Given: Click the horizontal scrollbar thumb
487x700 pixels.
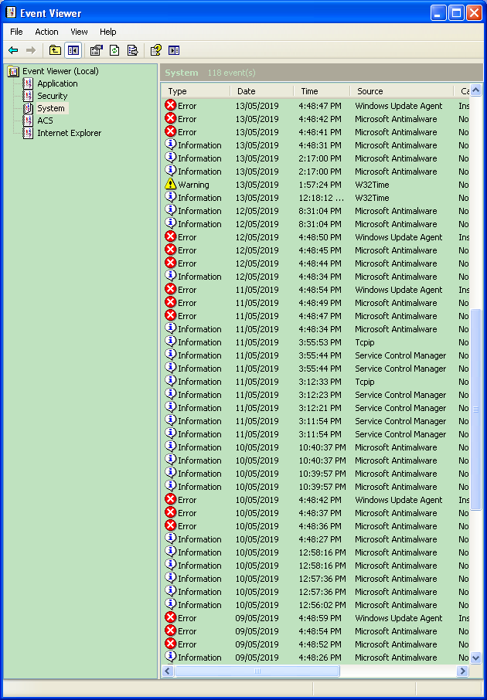Looking at the screenshot, I should pyautogui.click(x=257, y=671).
